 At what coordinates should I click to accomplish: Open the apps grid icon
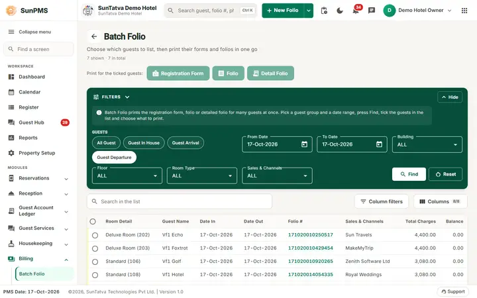tap(464, 11)
